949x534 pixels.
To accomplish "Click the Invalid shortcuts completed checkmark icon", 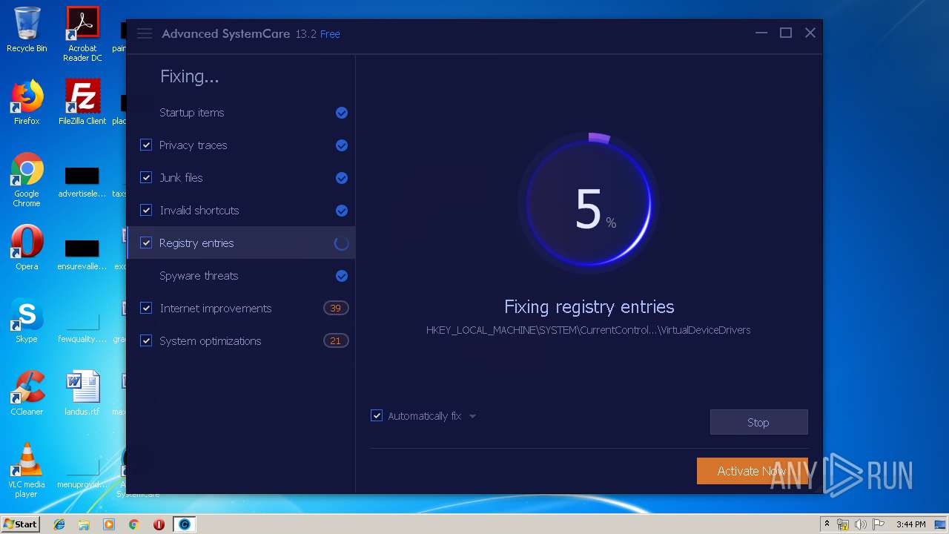I will pos(342,211).
